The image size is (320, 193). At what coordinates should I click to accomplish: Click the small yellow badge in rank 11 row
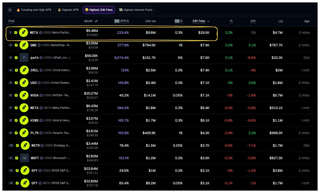point(17,158)
